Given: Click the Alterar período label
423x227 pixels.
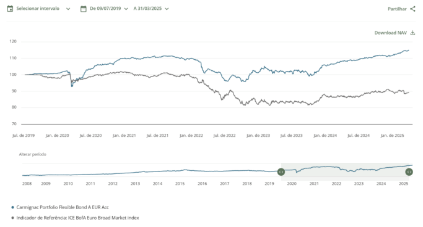Looking at the screenshot, I should coord(33,154).
